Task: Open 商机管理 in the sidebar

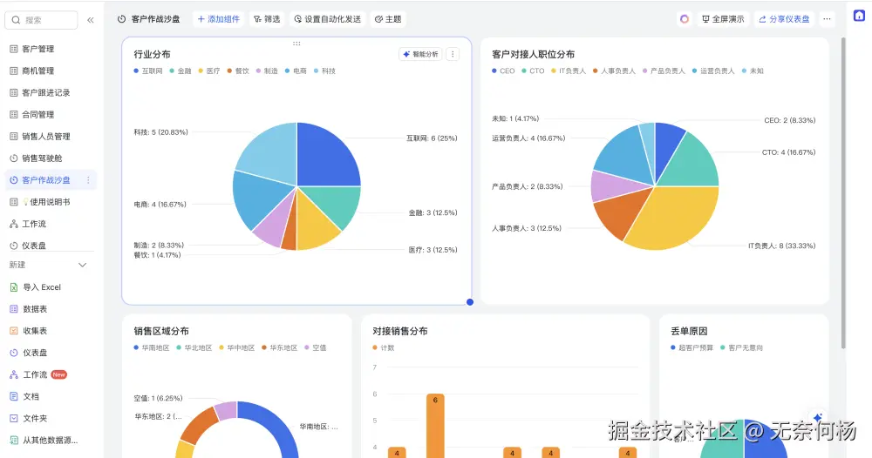Action: point(37,71)
